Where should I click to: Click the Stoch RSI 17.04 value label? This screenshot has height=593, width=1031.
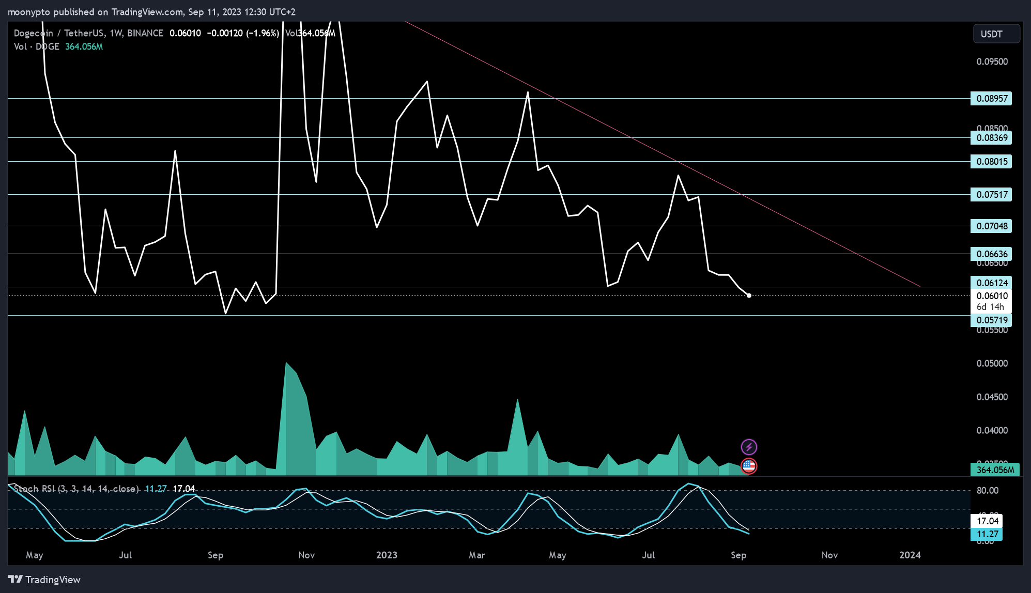coord(987,521)
